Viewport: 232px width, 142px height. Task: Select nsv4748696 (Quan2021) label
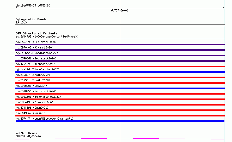32,108
